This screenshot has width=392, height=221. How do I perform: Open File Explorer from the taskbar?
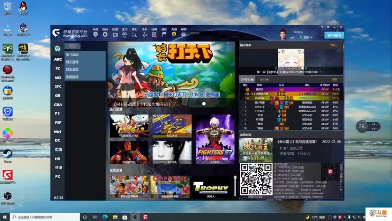[115, 217]
